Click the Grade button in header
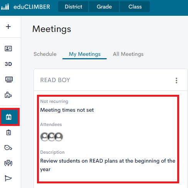 pos(104,7)
